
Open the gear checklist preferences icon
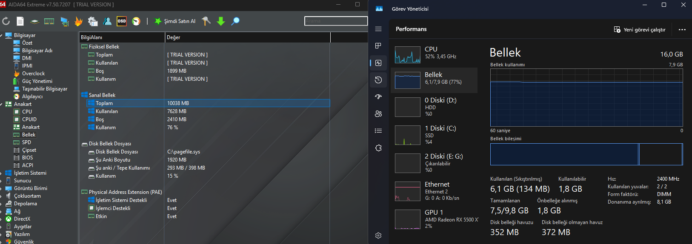click(93, 21)
